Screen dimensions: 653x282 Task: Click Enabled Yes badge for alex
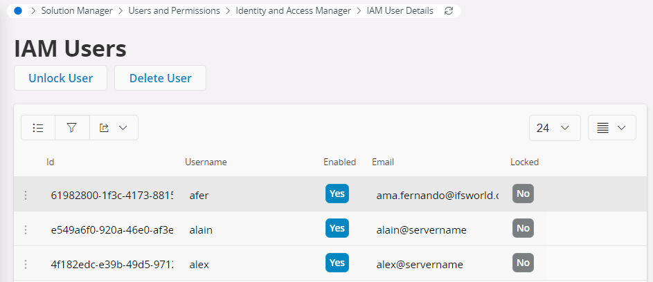(x=337, y=263)
